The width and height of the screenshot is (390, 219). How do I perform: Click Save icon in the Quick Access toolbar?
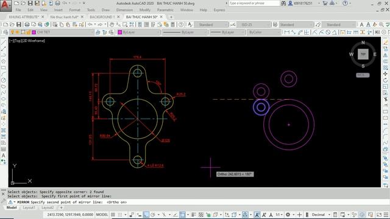point(30,3)
